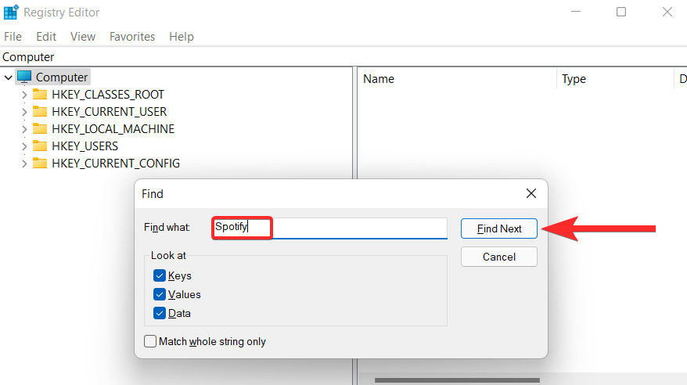This screenshot has width=687, height=385.
Task: Click the Find what text field
Action: (329, 228)
